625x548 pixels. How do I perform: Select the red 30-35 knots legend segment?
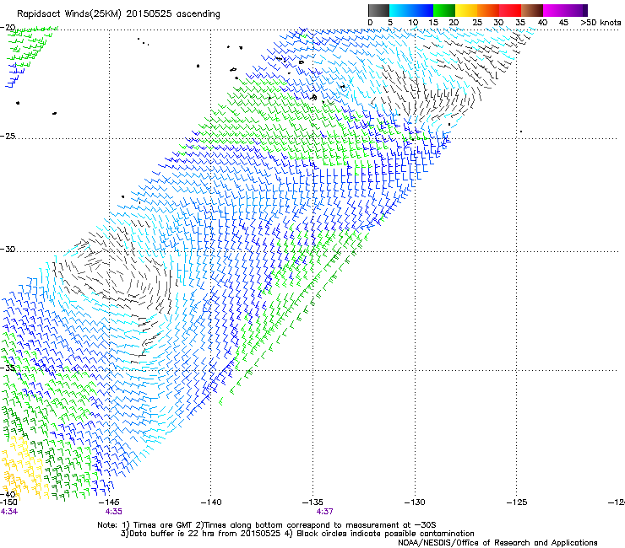coord(510,10)
